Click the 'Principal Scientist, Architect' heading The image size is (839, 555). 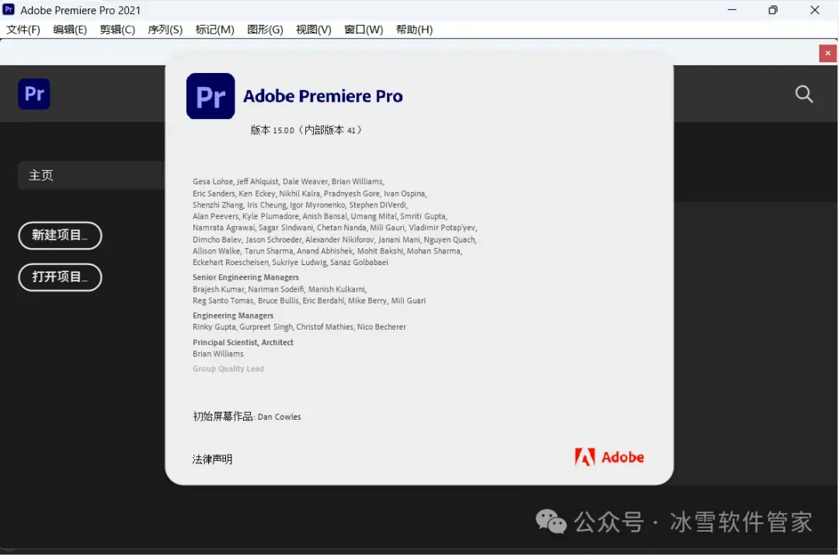(x=243, y=343)
